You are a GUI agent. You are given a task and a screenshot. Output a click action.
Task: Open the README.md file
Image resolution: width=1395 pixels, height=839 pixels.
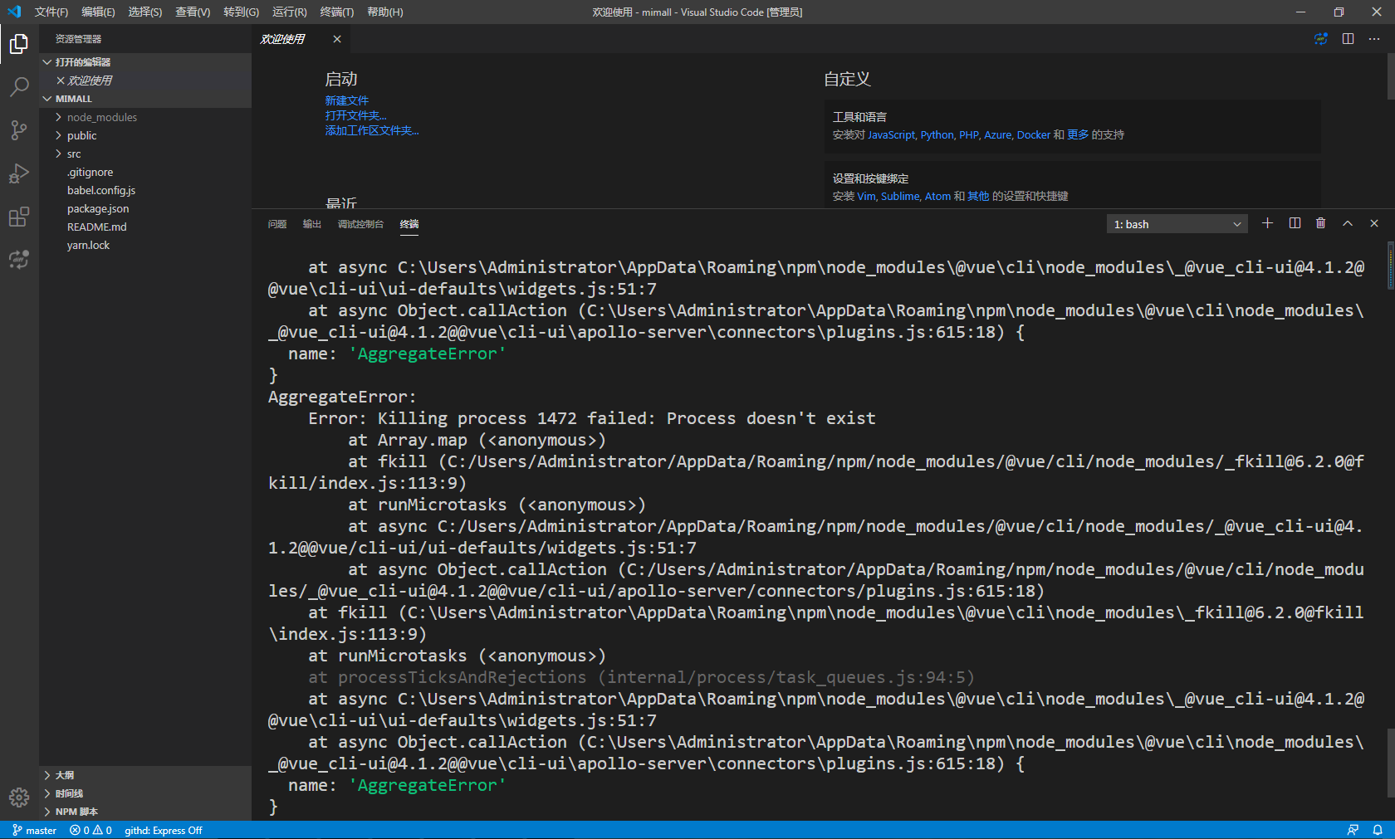(x=145, y=227)
